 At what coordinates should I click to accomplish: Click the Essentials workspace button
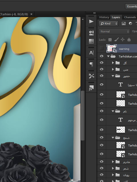point(131,6)
